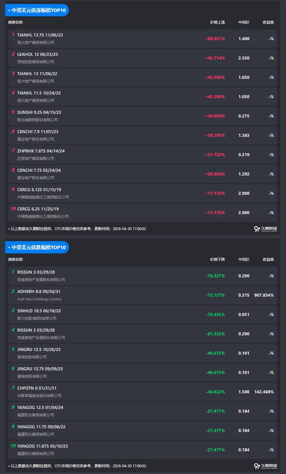Click 中间价 column header in the gainers table
286x474 pixels.
tap(244, 22)
